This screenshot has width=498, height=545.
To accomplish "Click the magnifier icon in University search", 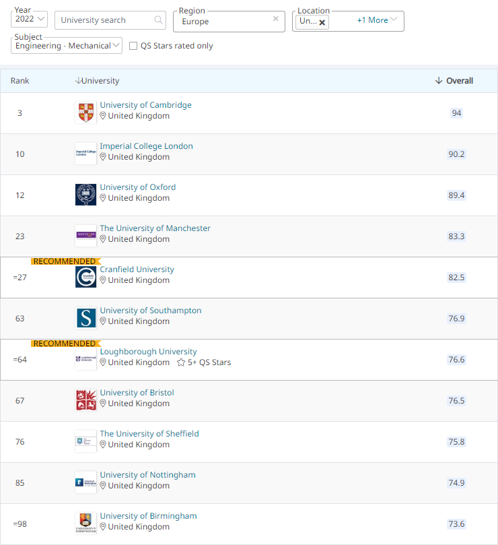I will coord(159,20).
